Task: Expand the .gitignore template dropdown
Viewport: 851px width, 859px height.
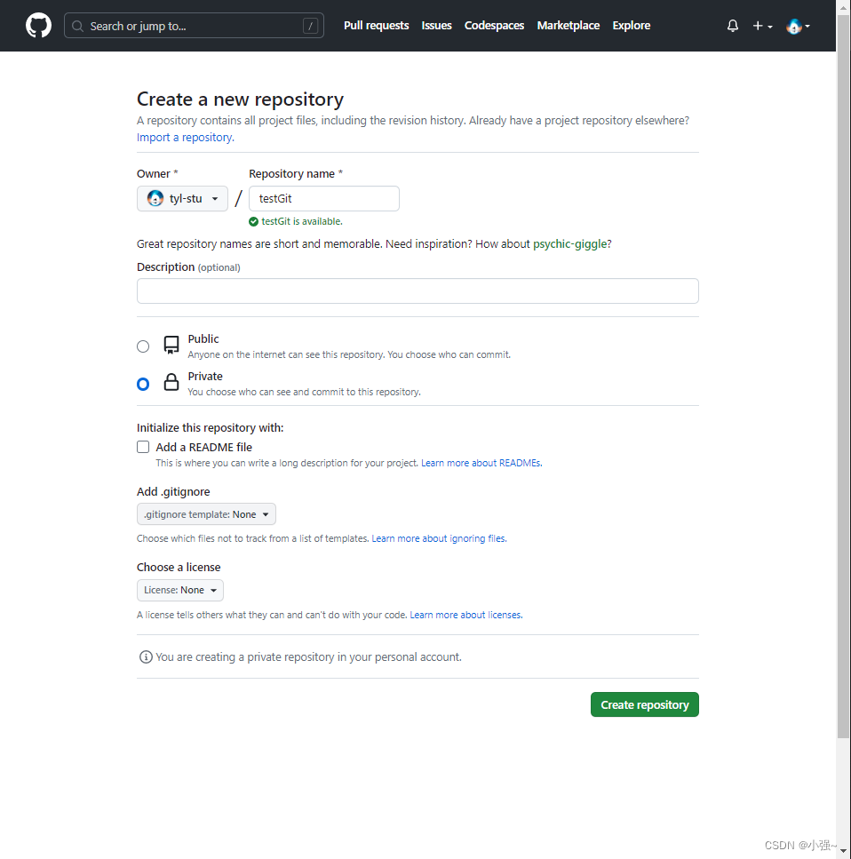Action: (x=206, y=514)
